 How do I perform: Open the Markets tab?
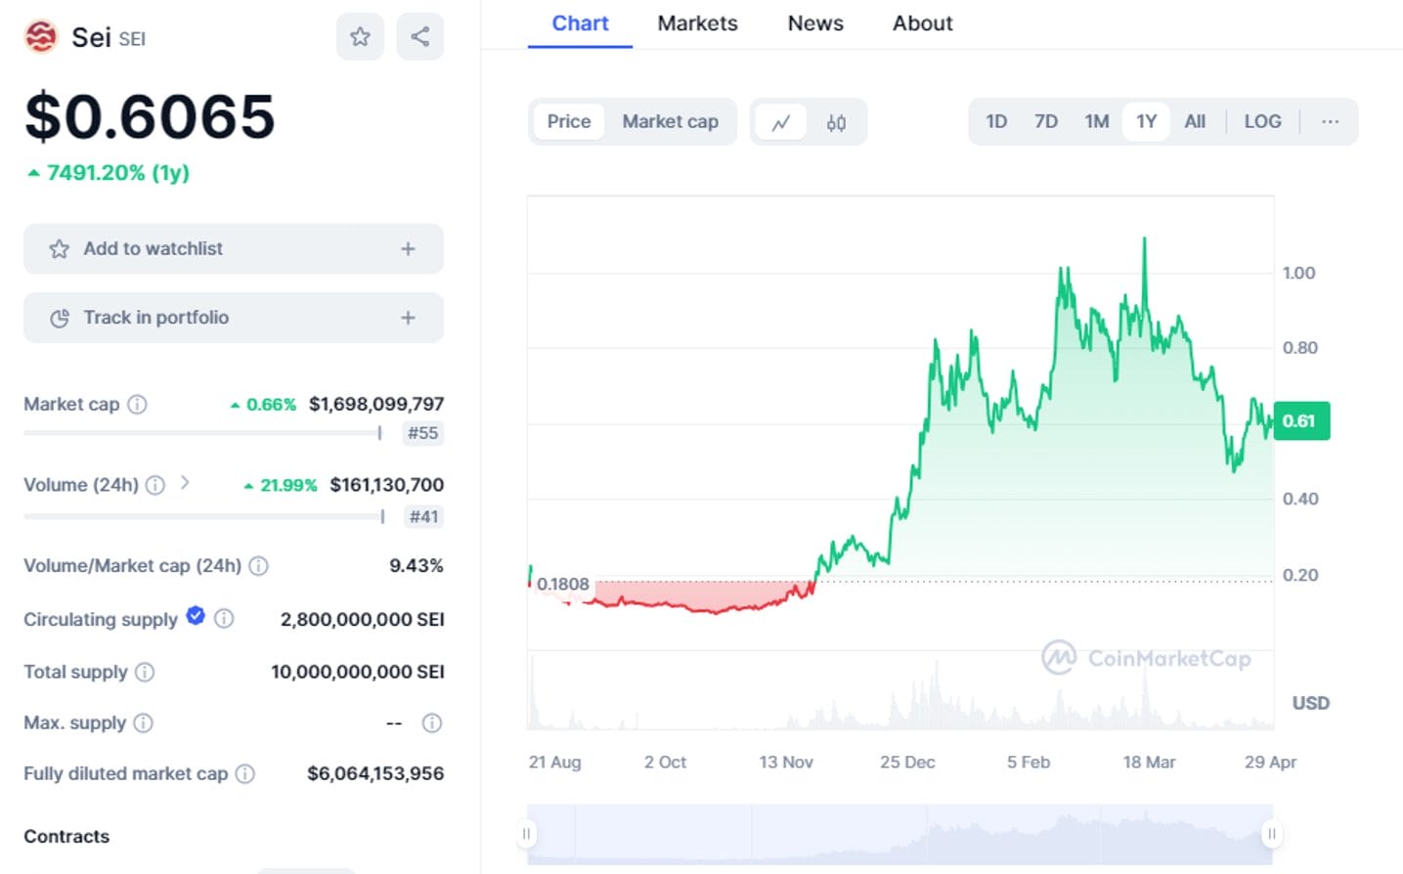(697, 23)
